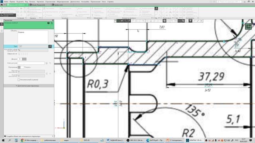The height and width of the screenshot is (143, 255).
Task: Click the Нижнее отклонение field
Action: (x=31, y=75)
